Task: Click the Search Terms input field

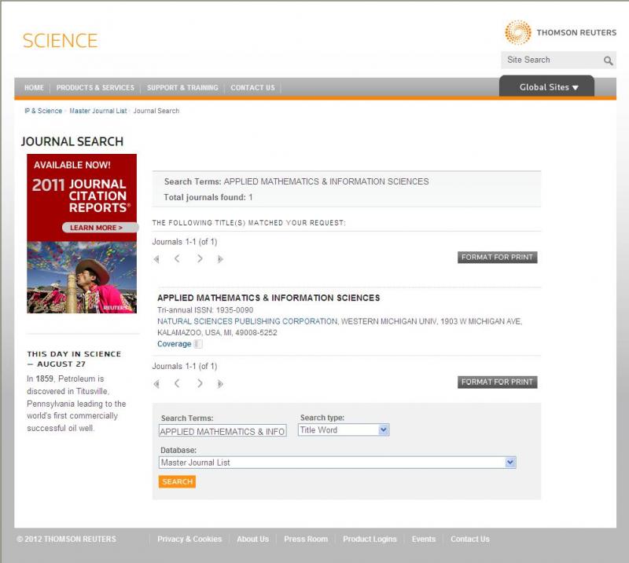Action: 223,431
